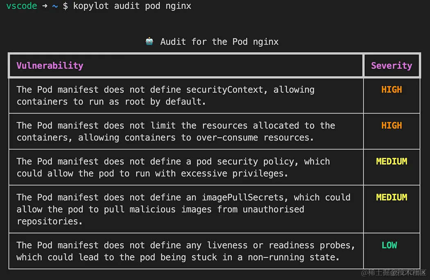Click the HIGH severity label for resources row
The width and height of the screenshot is (430, 280).
392,125
